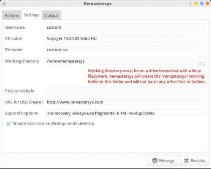Viewport: 211px width, 169px height.
Task: Click the URL for USB Creator field
Action: click(x=125, y=102)
